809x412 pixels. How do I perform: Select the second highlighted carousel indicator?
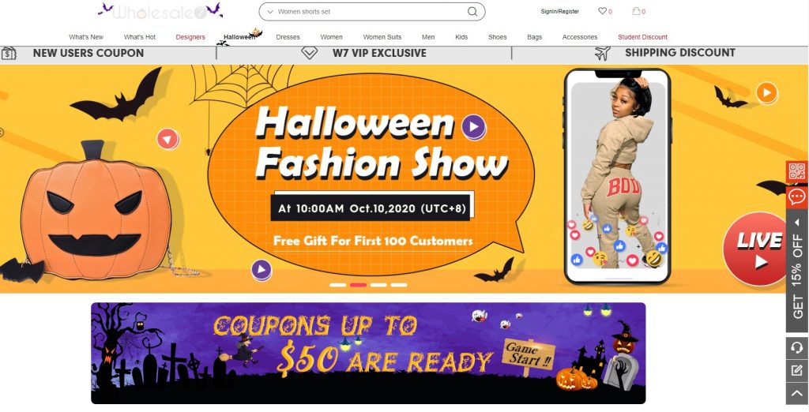tap(358, 285)
